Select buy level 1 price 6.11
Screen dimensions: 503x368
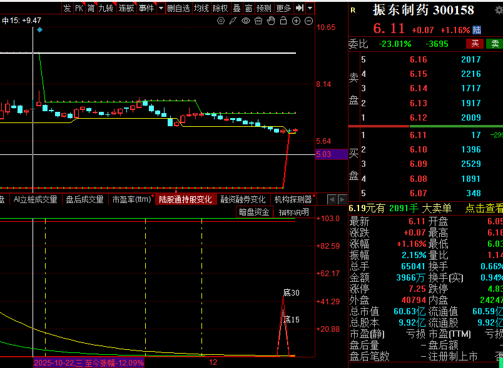coord(419,135)
